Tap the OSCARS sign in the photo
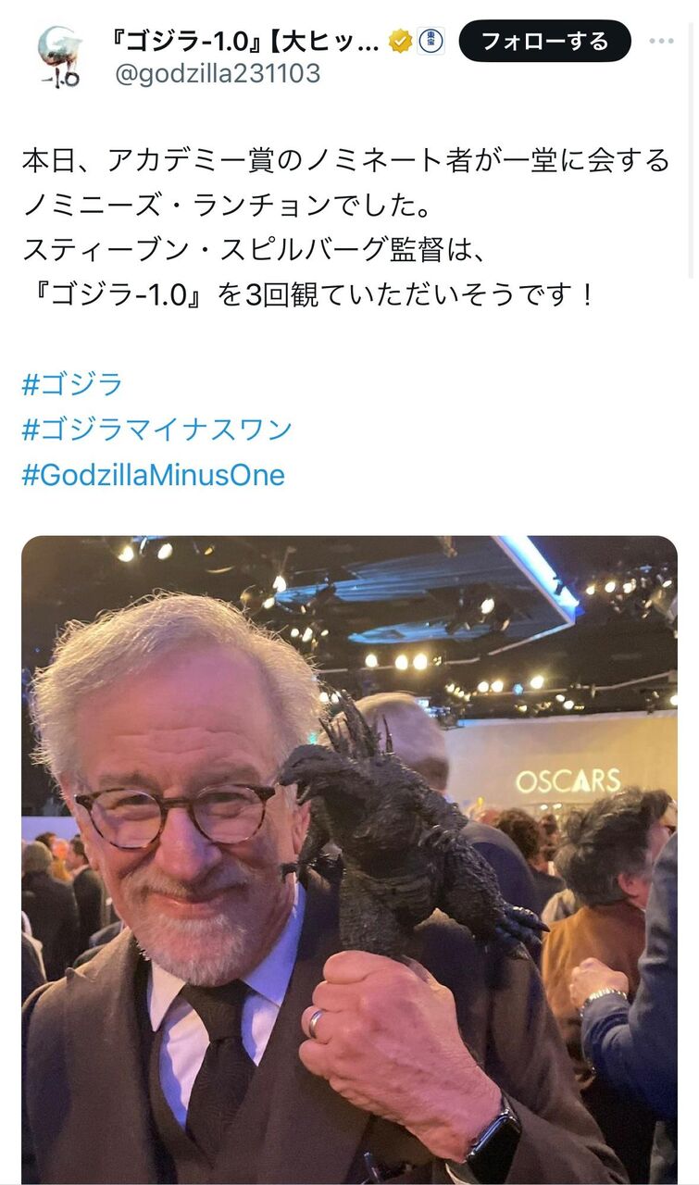 569,780
